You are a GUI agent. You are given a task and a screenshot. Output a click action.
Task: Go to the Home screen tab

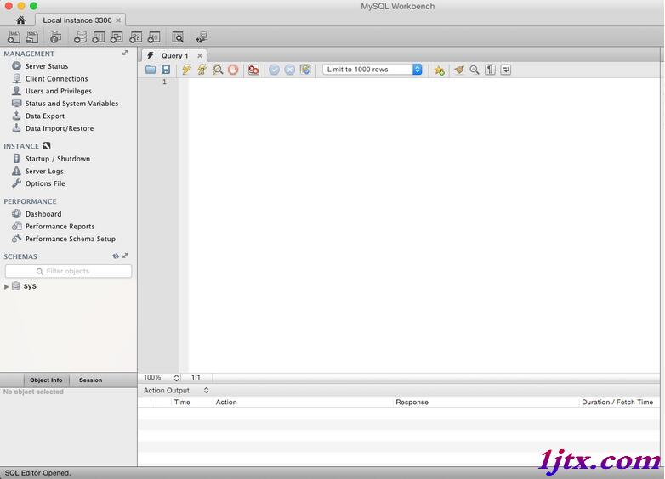(20, 20)
